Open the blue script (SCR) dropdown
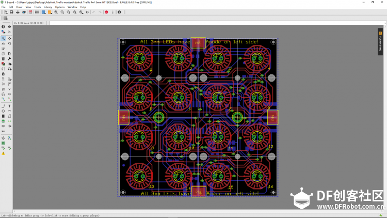Viewport: 387px width, 218px height. pos(44,12)
